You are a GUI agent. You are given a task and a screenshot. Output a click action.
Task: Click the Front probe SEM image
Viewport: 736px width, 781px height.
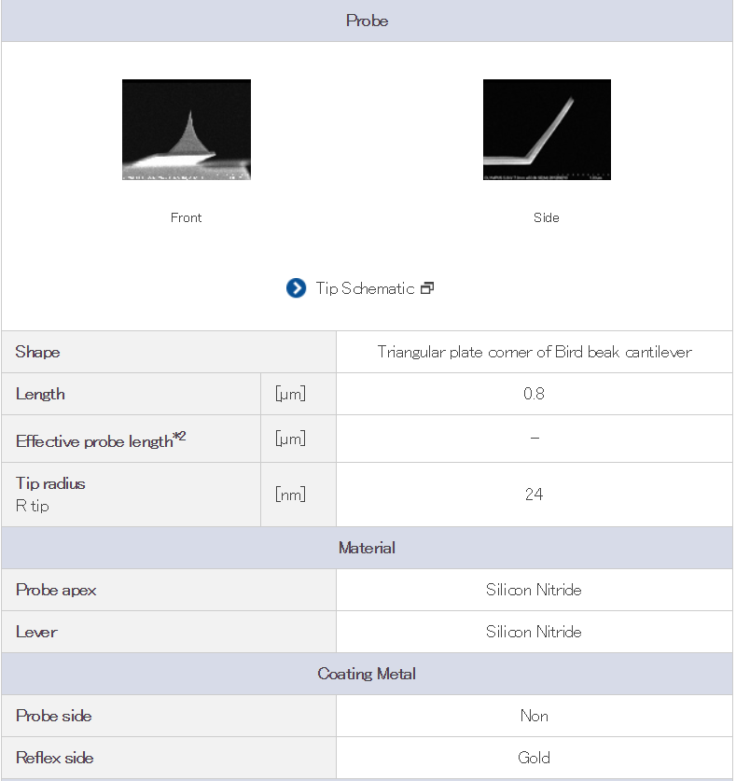(187, 130)
